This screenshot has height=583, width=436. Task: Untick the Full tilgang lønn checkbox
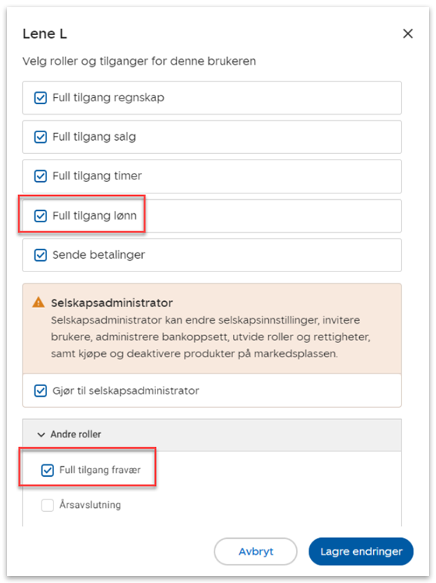click(41, 216)
